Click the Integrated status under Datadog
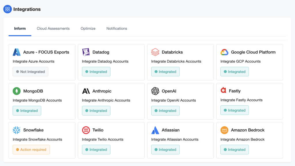The height and width of the screenshot is (166, 295). click(96, 72)
